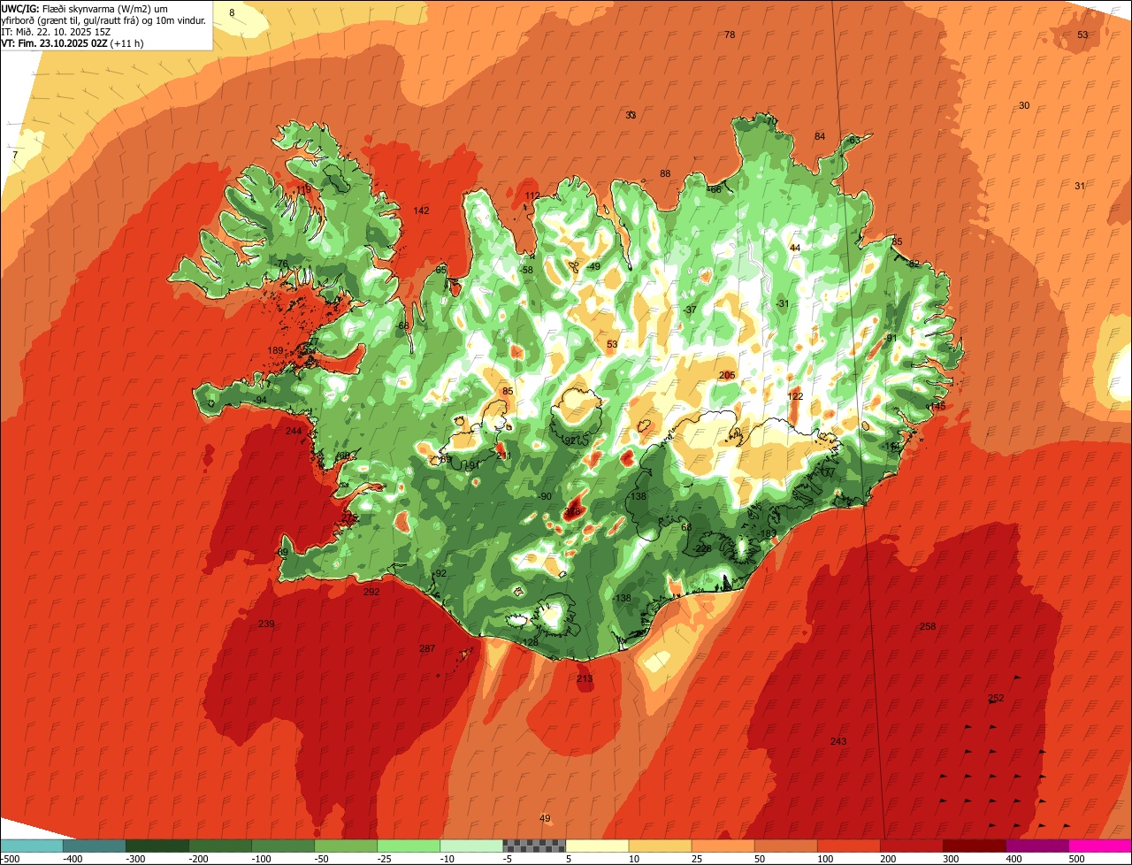
Task: Click the map value '30' in the northeast
Action: click(1024, 105)
